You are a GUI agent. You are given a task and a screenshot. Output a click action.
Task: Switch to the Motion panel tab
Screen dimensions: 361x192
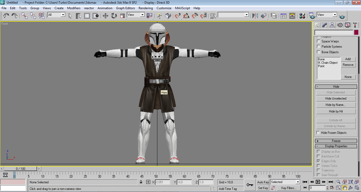340,25
